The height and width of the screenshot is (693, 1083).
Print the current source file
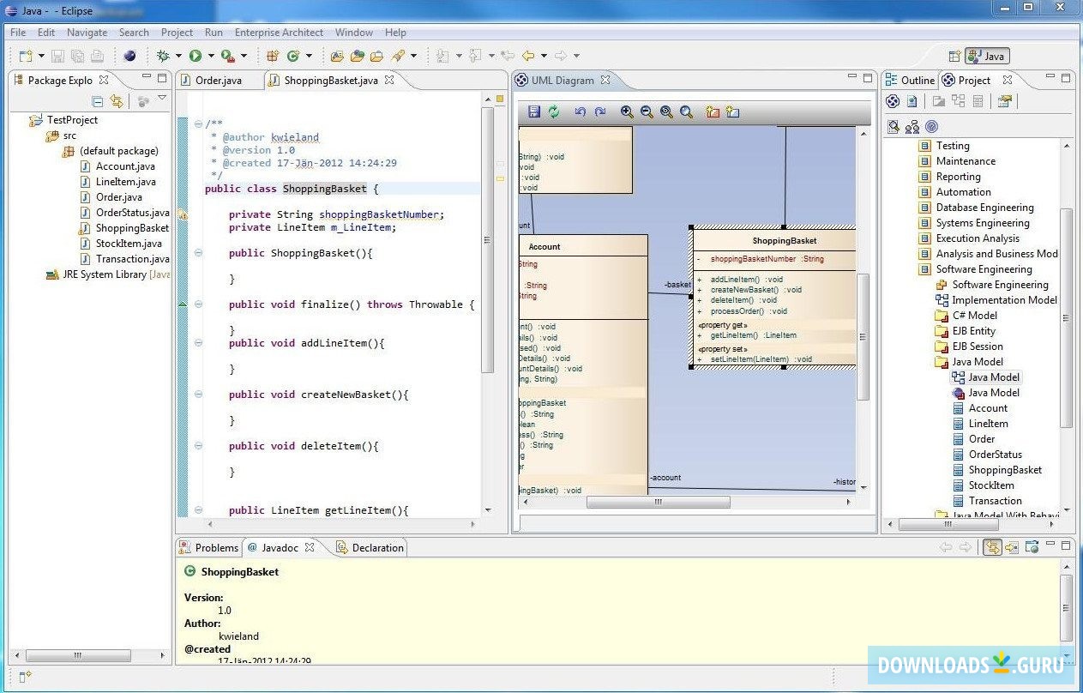pyautogui.click(x=97, y=55)
